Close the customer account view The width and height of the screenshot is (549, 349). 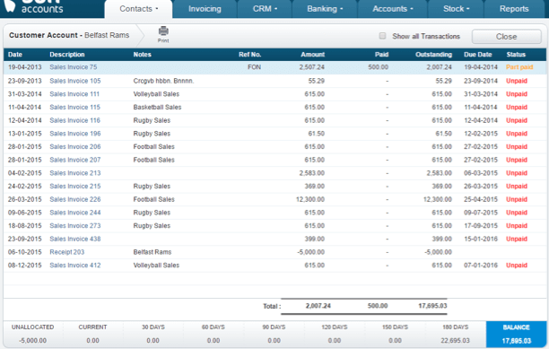(506, 37)
